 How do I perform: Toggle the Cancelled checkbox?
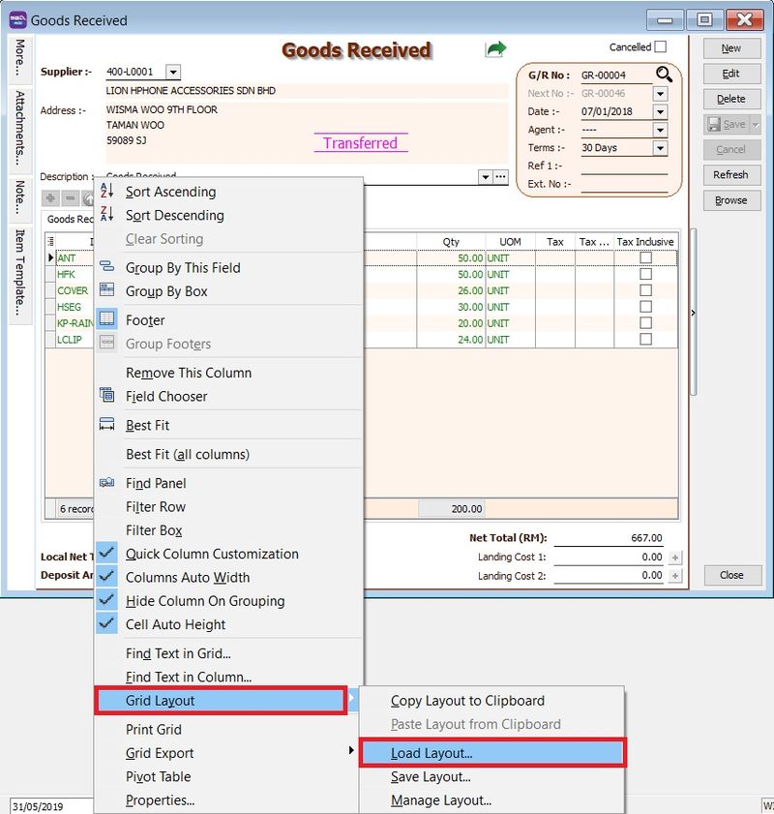pyautogui.click(x=660, y=46)
